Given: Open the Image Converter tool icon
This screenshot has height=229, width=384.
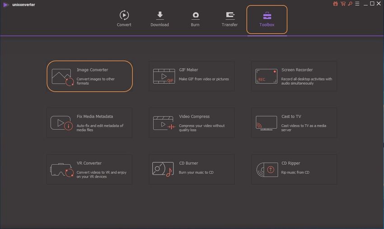Looking at the screenshot, I should (62, 77).
